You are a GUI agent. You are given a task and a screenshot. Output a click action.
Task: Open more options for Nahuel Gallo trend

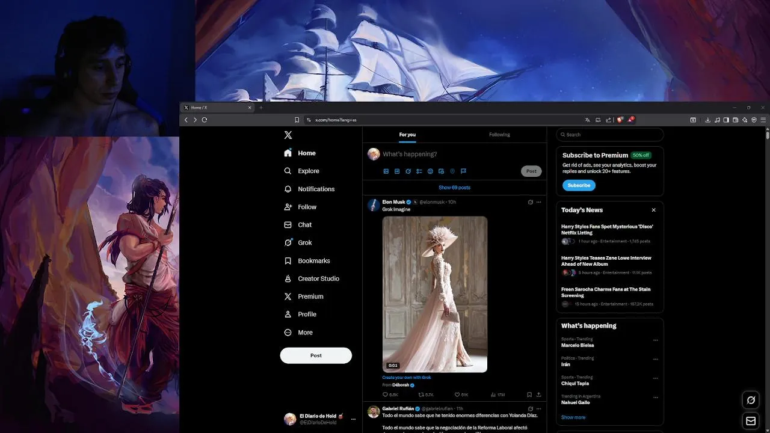(x=656, y=398)
